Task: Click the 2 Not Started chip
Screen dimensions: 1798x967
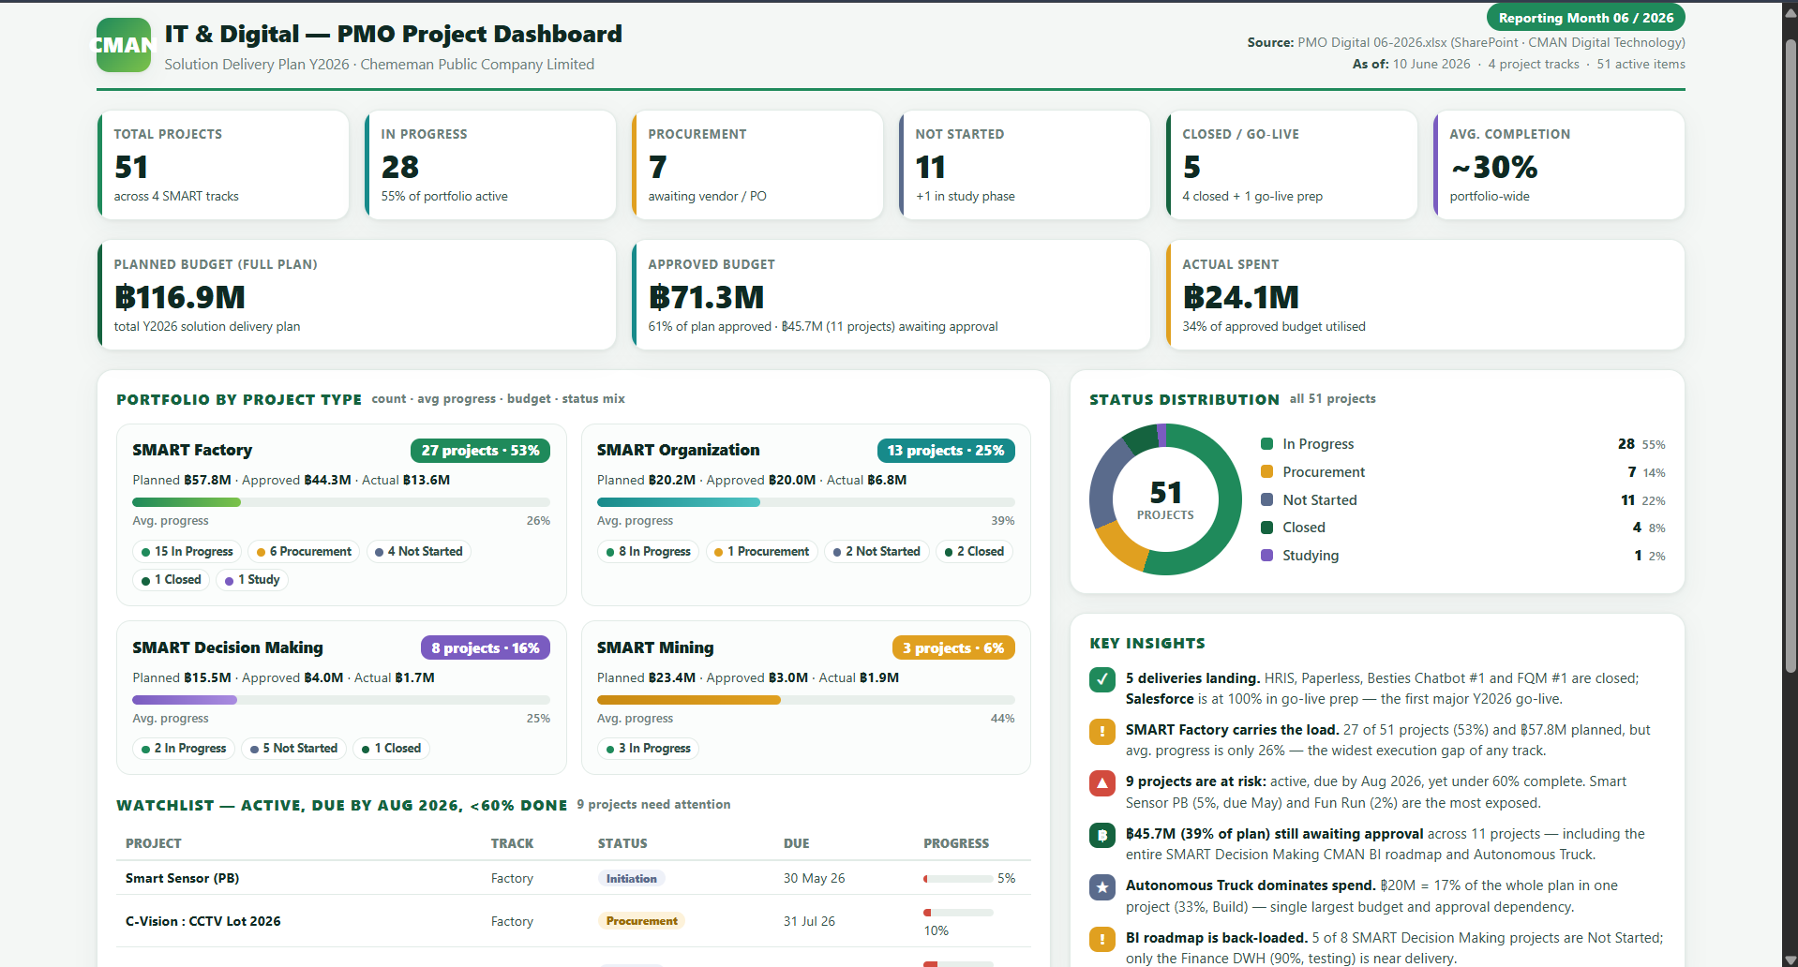Action: pos(877,552)
